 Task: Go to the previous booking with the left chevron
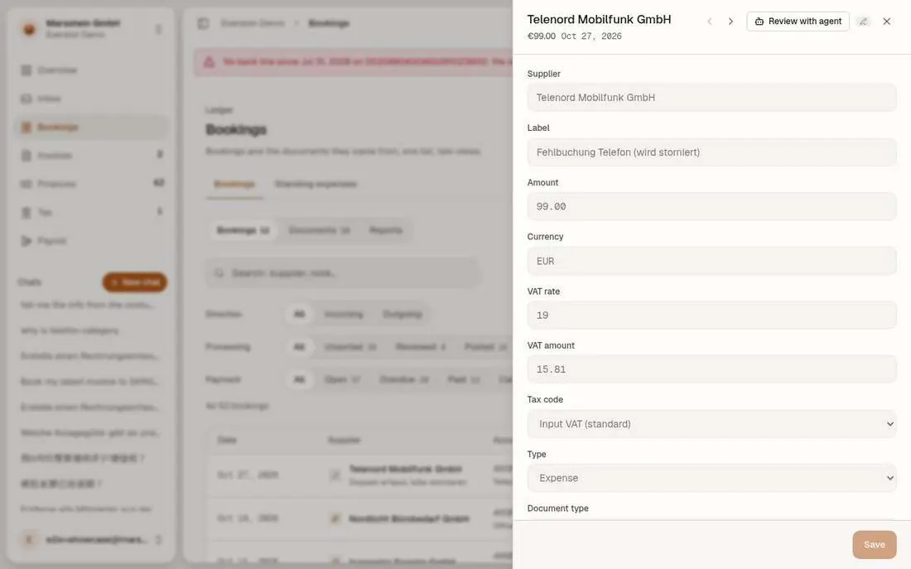tap(710, 22)
